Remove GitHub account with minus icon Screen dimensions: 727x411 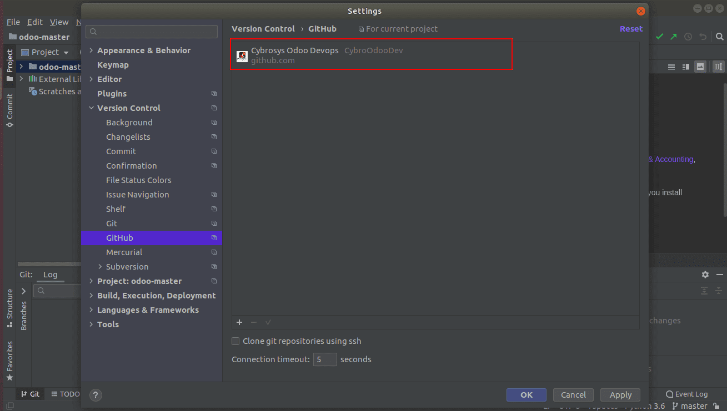click(x=254, y=322)
